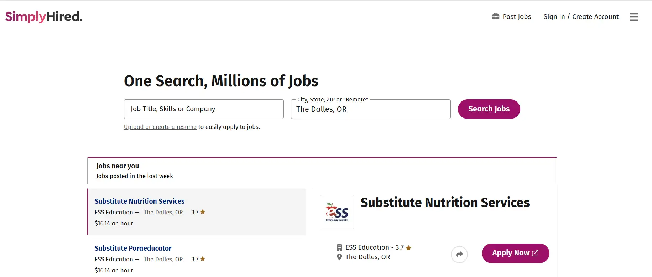Click the Search Jobs button
This screenshot has width=652, height=277.
[x=489, y=109]
